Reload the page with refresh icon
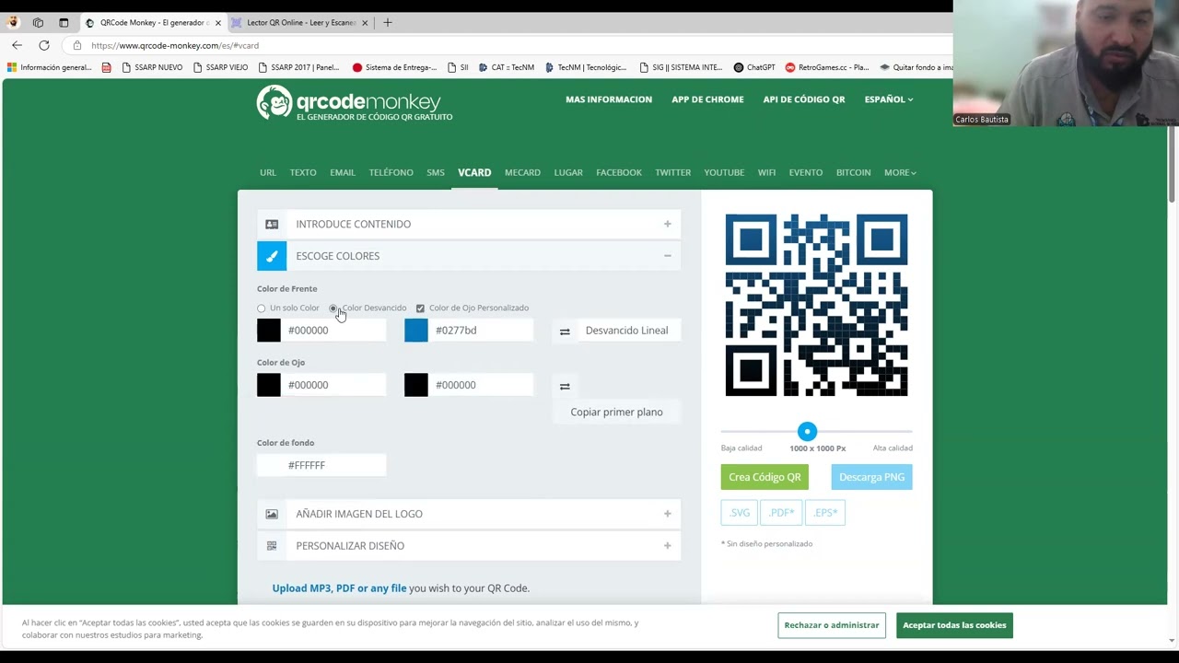Screen dimensions: 1179x663 [43, 45]
